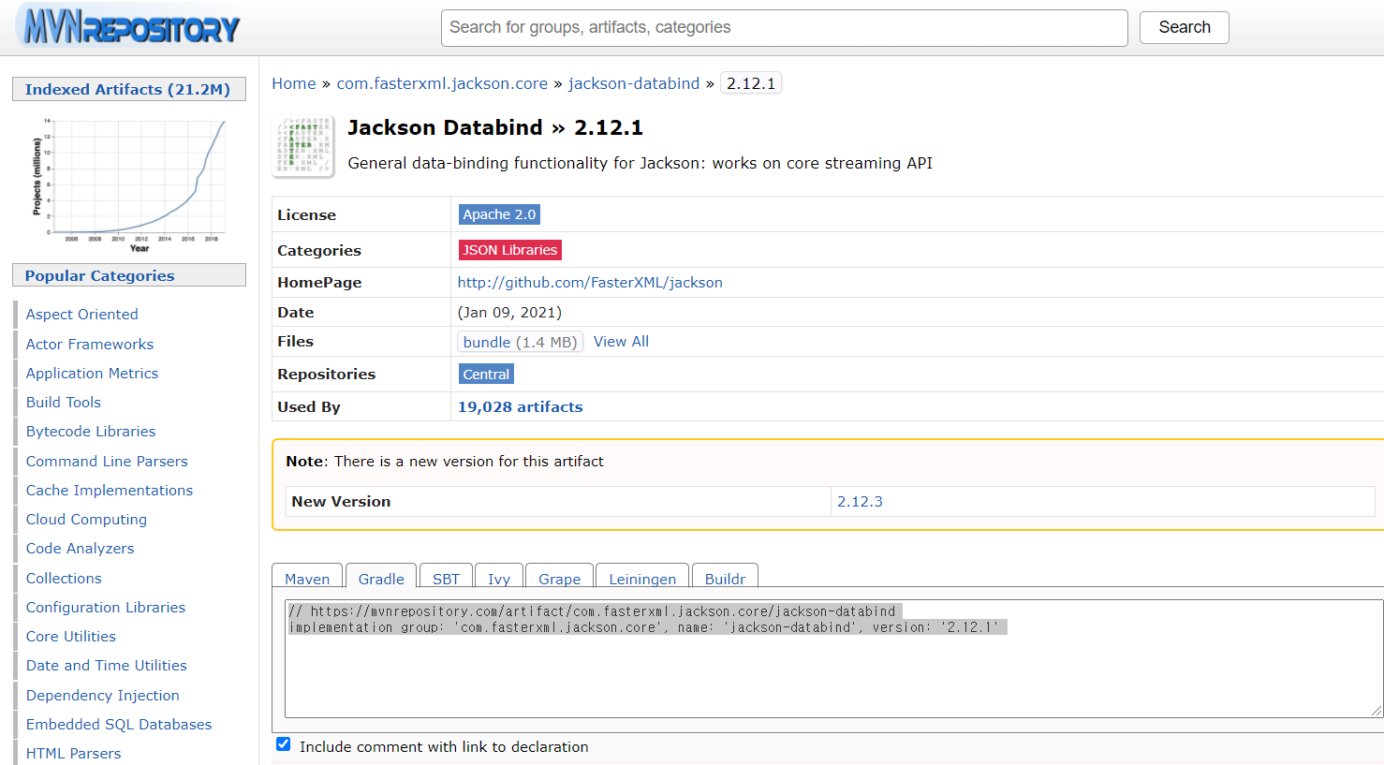
Task: Switch to the SBT tab
Action: point(446,579)
